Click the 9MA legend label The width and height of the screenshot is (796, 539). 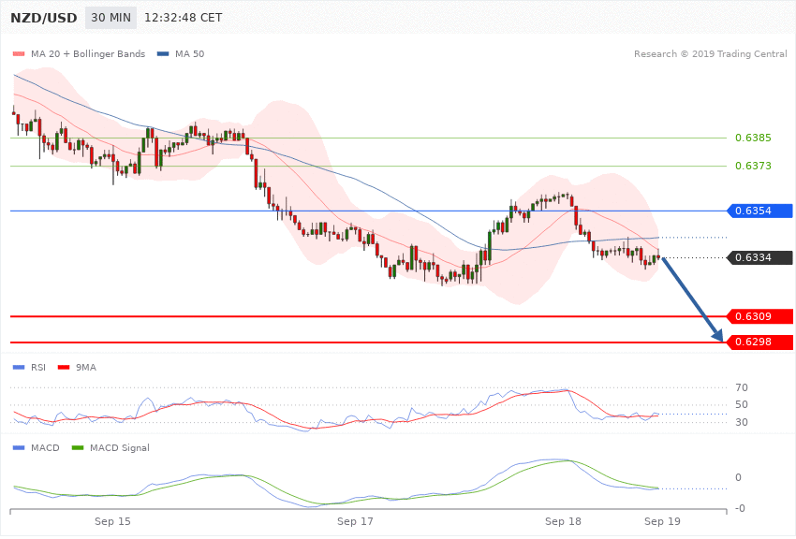pyautogui.click(x=86, y=367)
